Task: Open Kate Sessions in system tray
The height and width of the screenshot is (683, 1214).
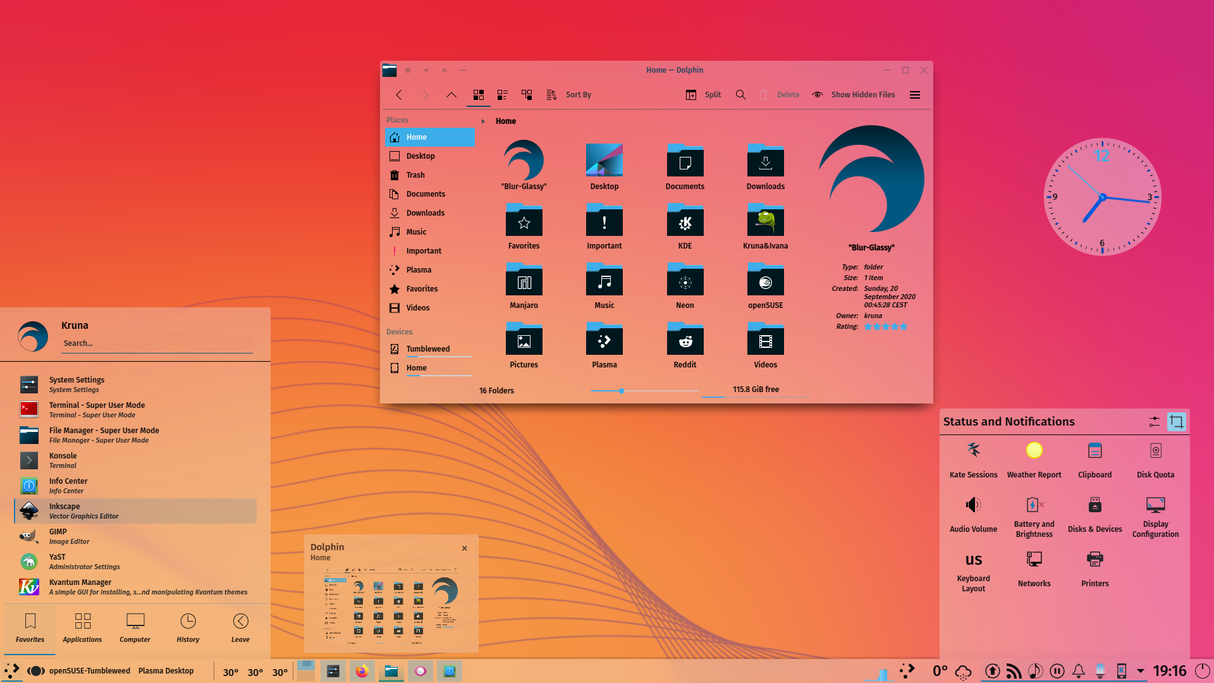Action: pos(974,460)
